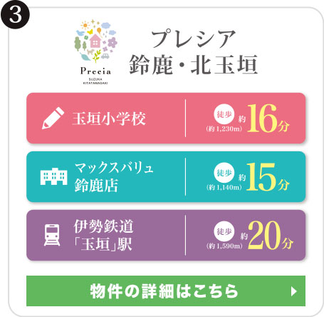Click the 徒歩 circle in the teal row
Viewport: 324px width, 317px height.
(224, 173)
